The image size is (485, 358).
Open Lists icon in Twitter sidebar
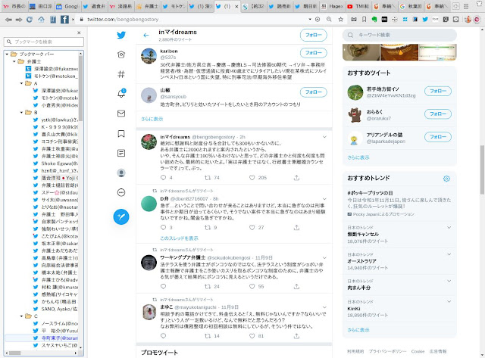point(121,153)
